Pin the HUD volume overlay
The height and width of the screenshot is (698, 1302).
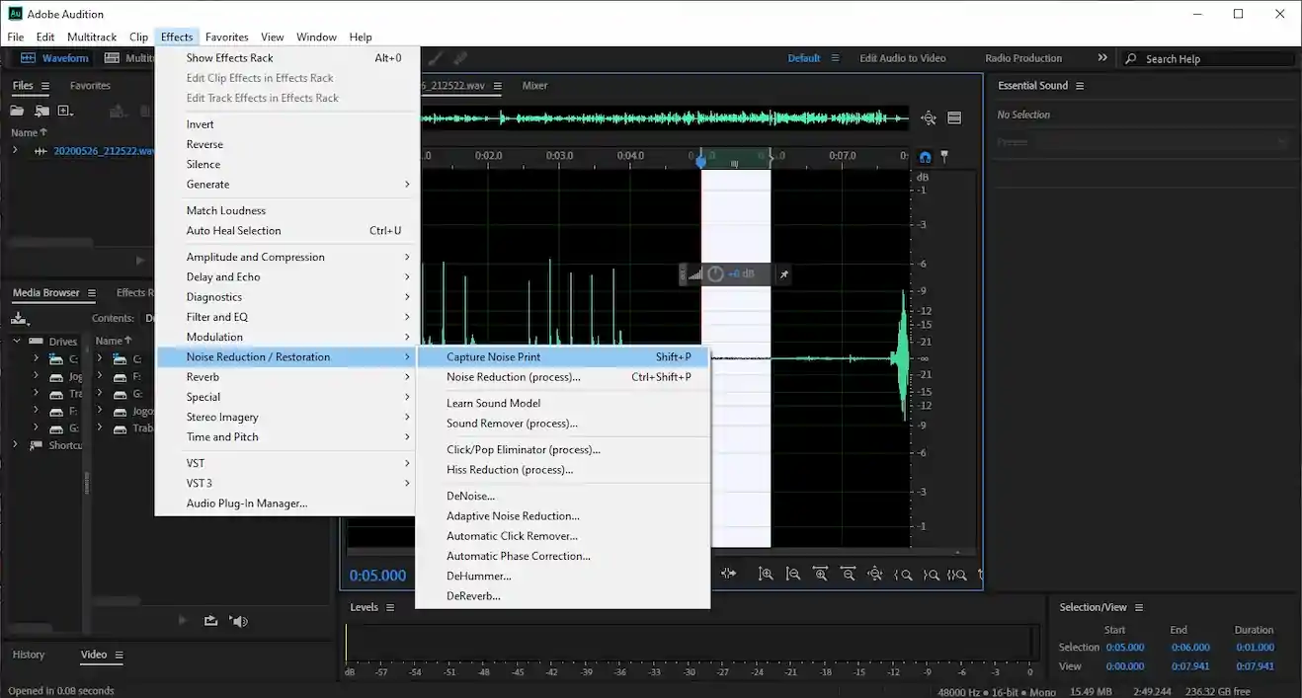tap(783, 274)
